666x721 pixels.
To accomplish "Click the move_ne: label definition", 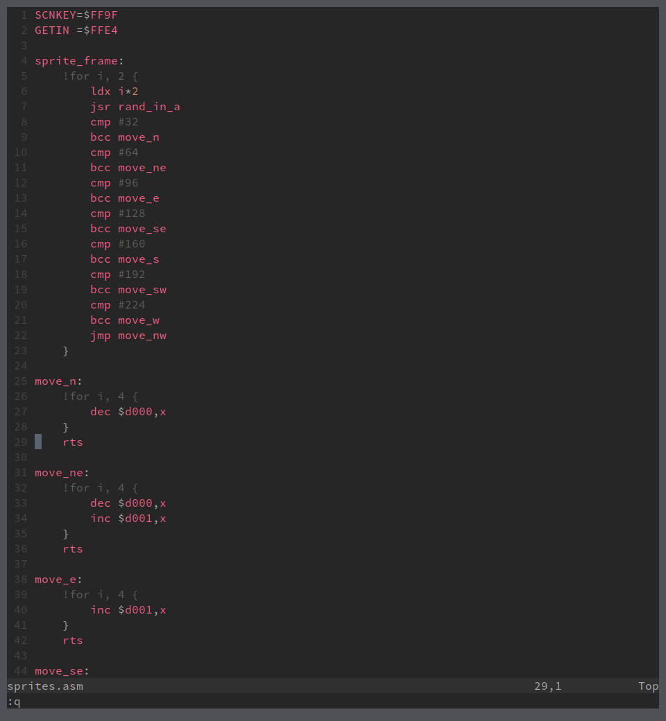I will coord(62,473).
